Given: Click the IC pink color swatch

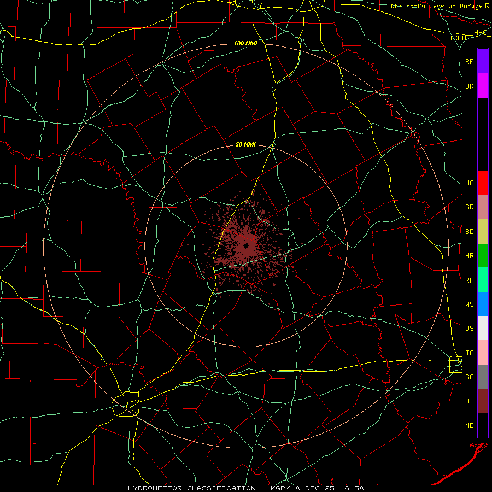Looking at the screenshot, I should (483, 353).
